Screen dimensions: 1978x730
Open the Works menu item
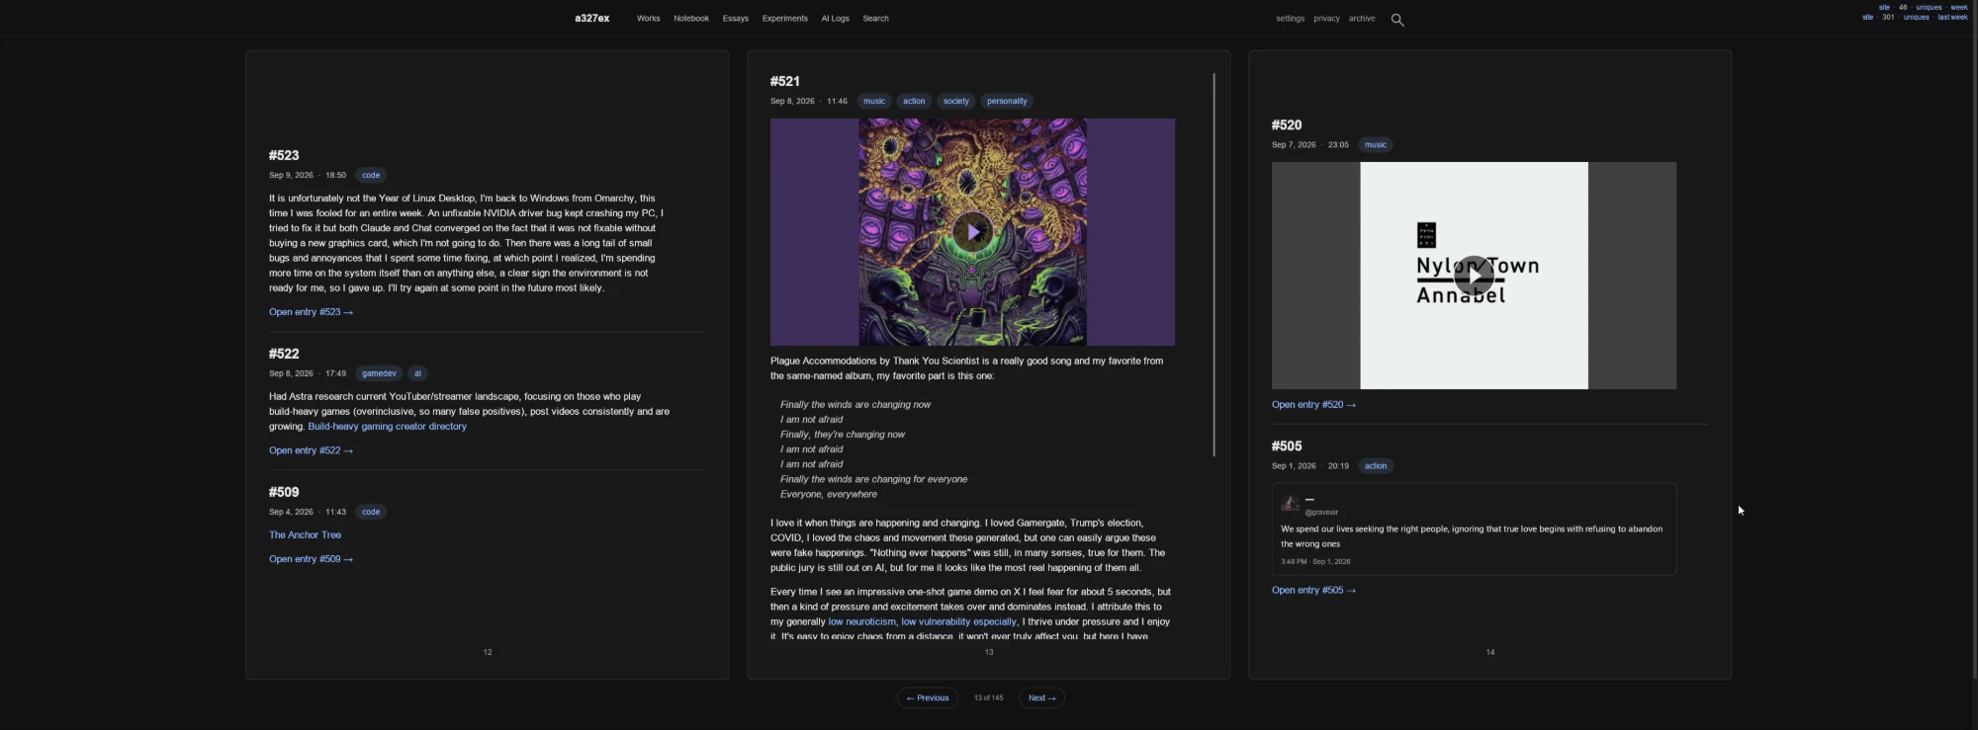pos(648,19)
